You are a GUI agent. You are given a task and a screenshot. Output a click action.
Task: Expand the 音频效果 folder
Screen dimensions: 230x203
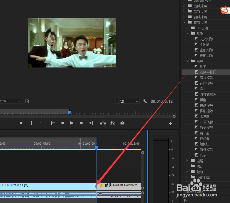coord(184,6)
